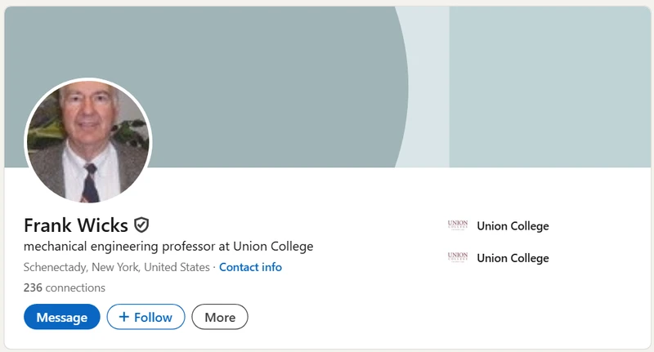Viewport: 654px width, 352px height.
Task: Click the plus icon in the Follow button
Action: pos(124,317)
